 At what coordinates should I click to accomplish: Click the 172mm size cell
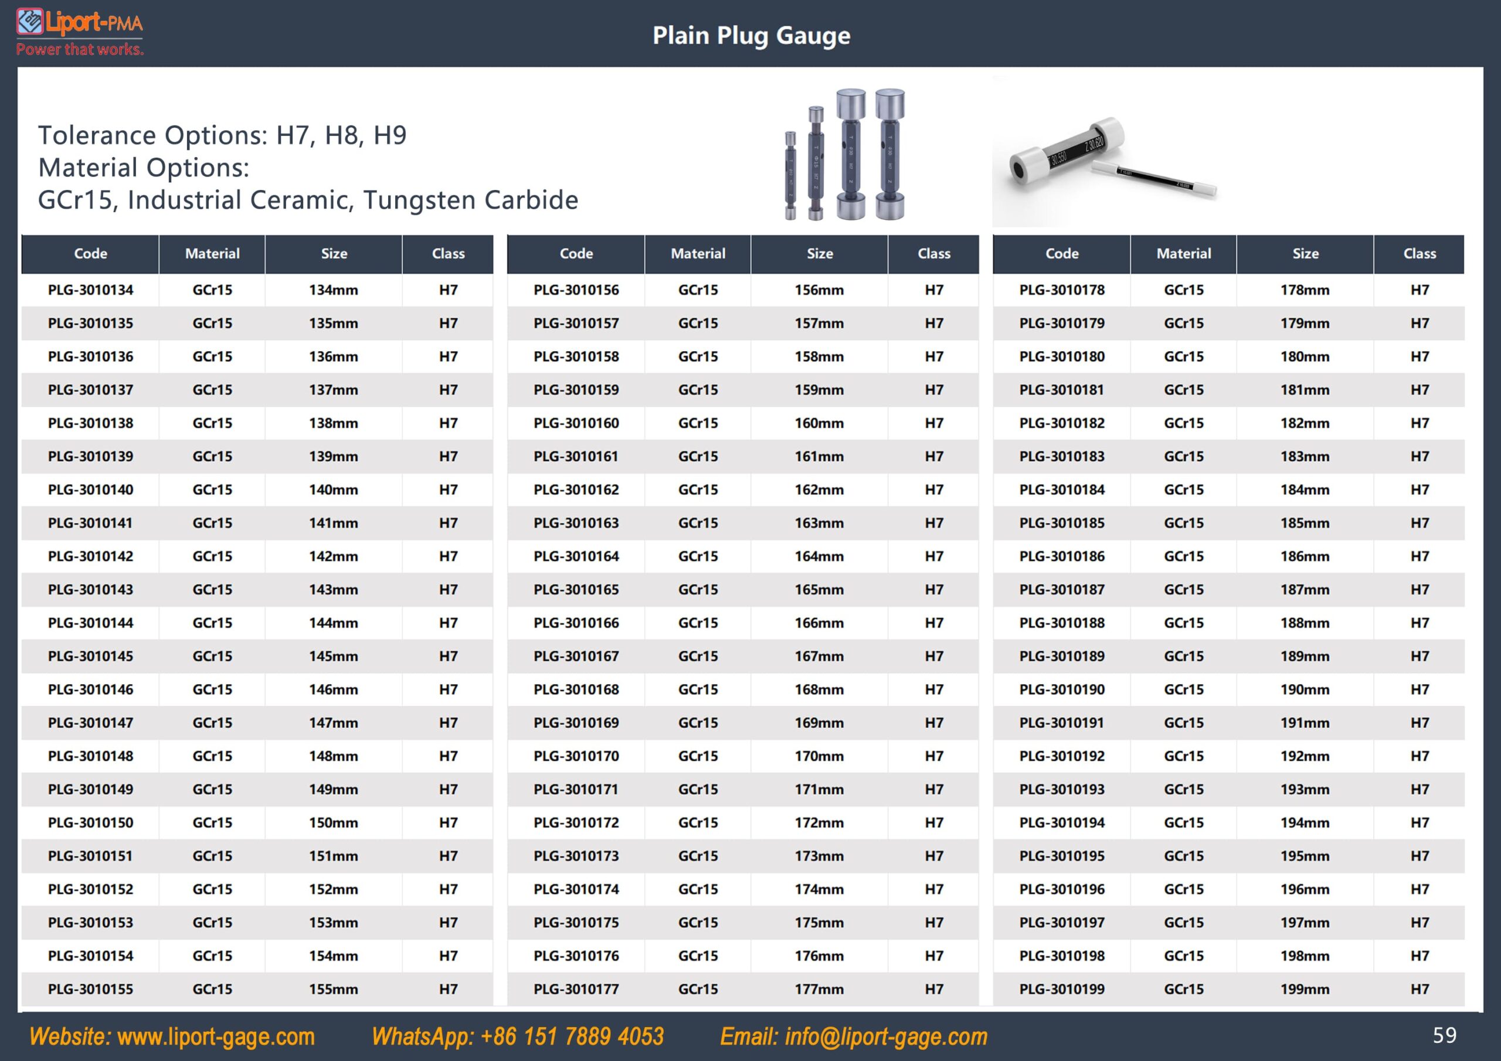tap(819, 823)
